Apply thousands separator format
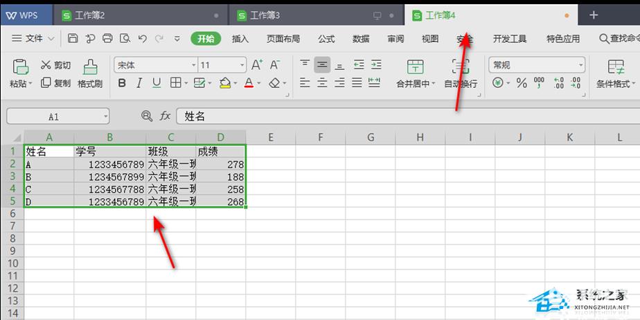 (539, 83)
